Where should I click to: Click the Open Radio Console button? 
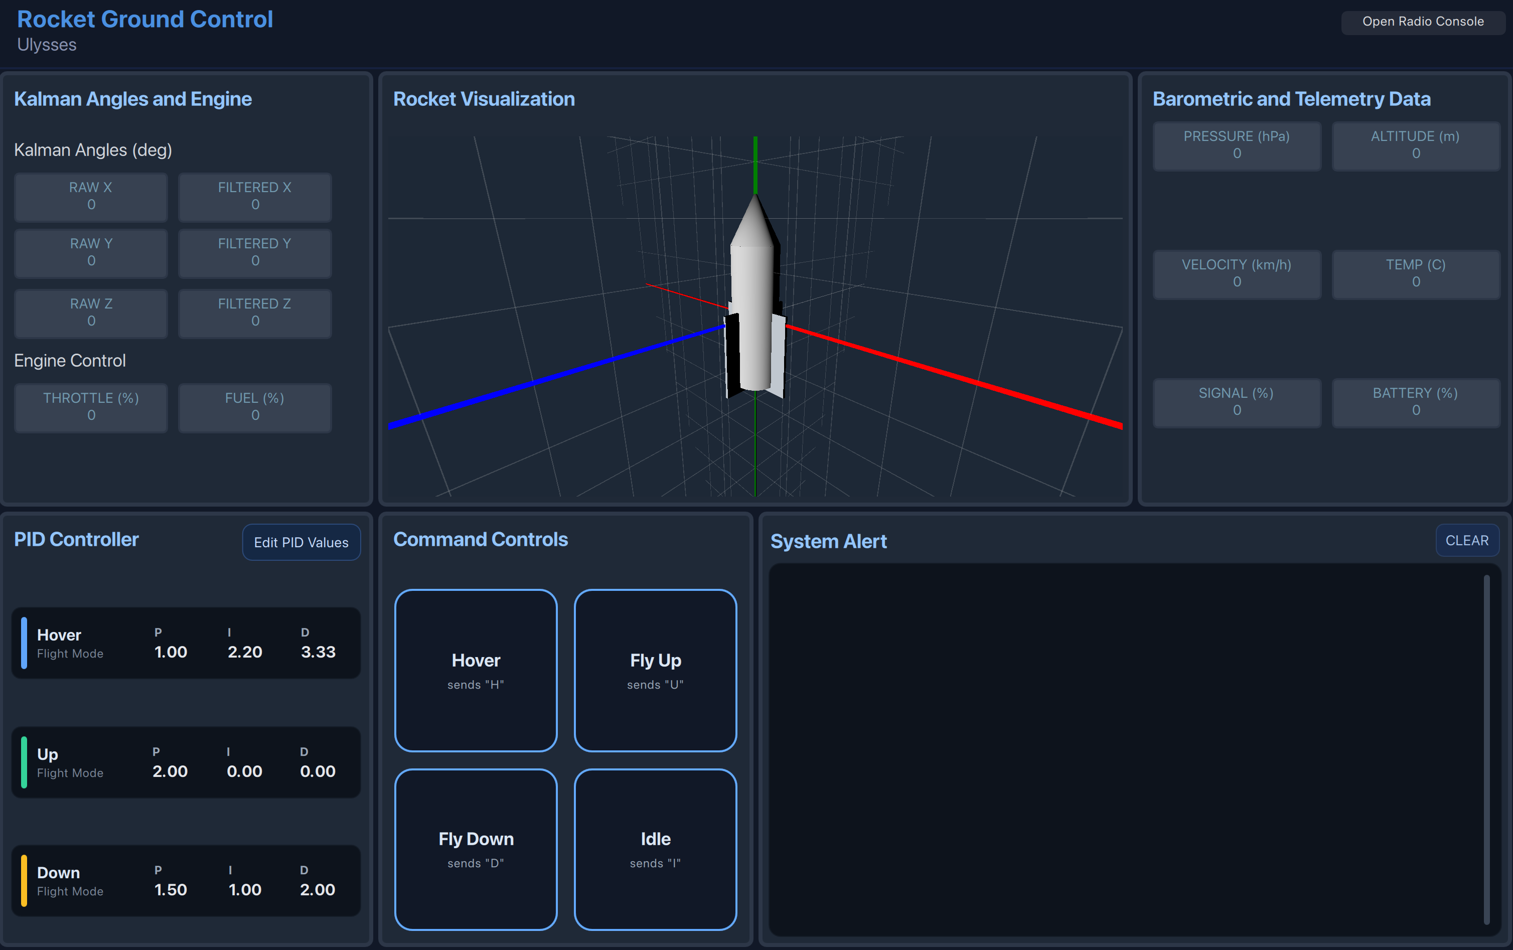[x=1422, y=22]
